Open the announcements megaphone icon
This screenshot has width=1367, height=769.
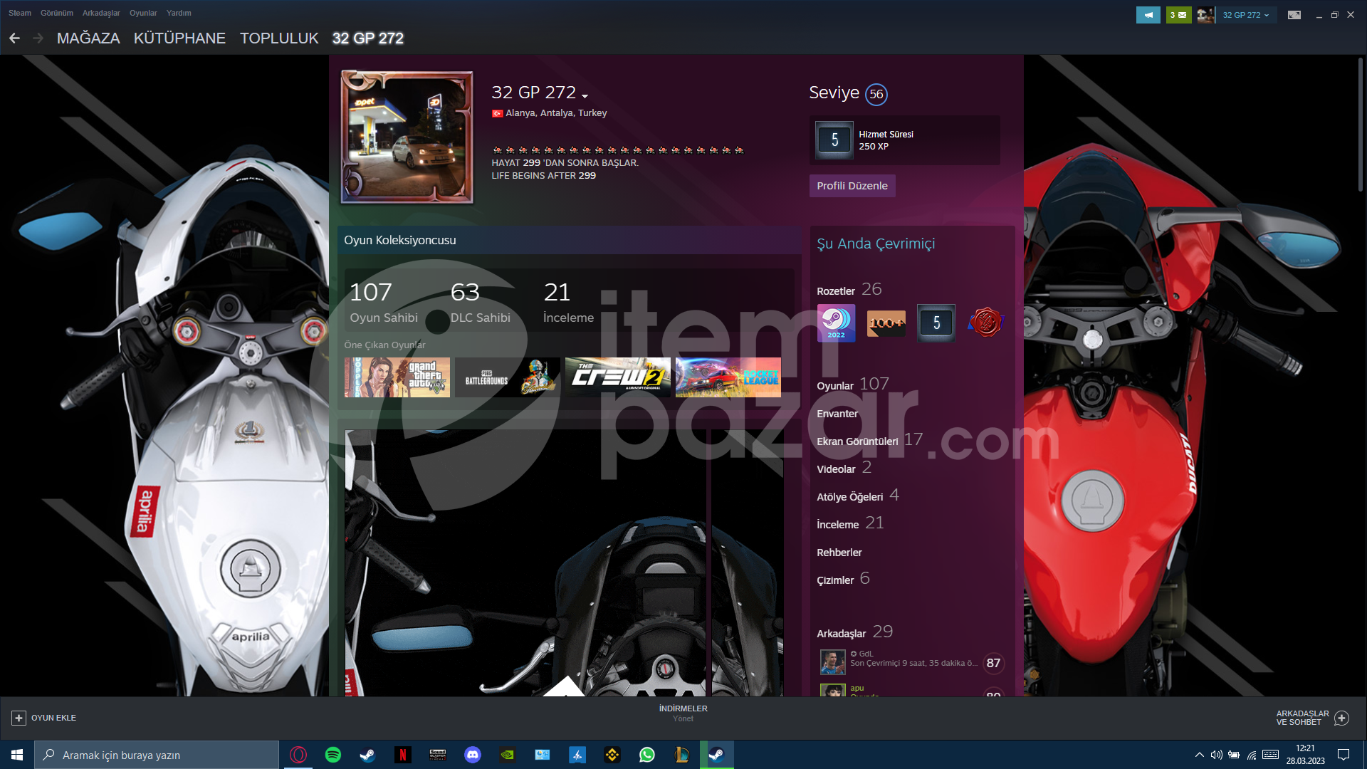coord(1148,15)
